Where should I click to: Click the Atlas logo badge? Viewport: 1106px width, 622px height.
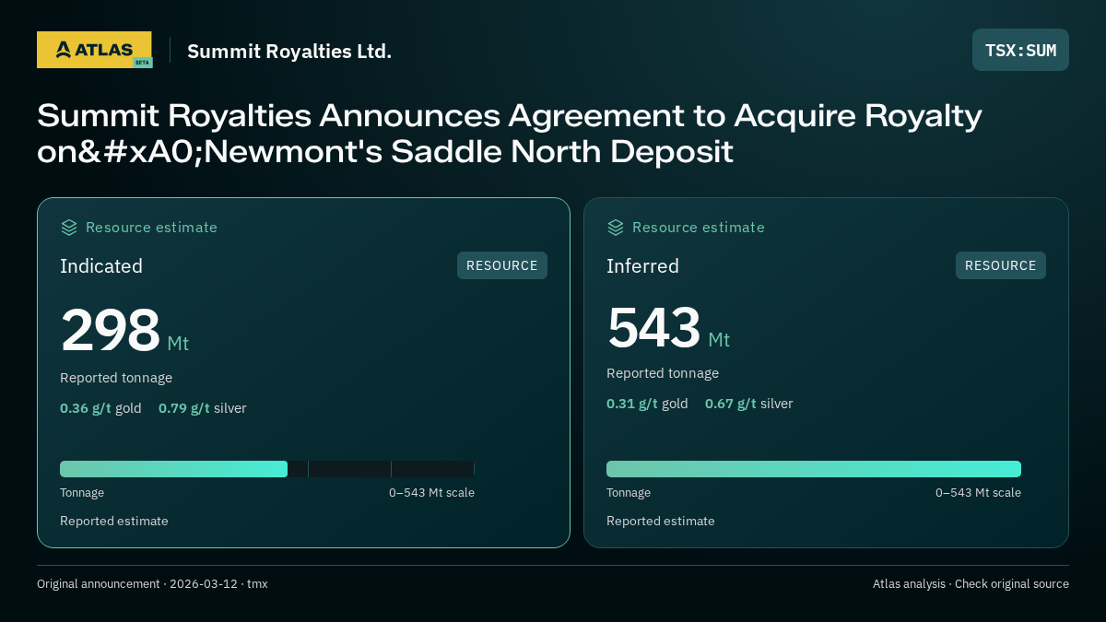coord(94,50)
